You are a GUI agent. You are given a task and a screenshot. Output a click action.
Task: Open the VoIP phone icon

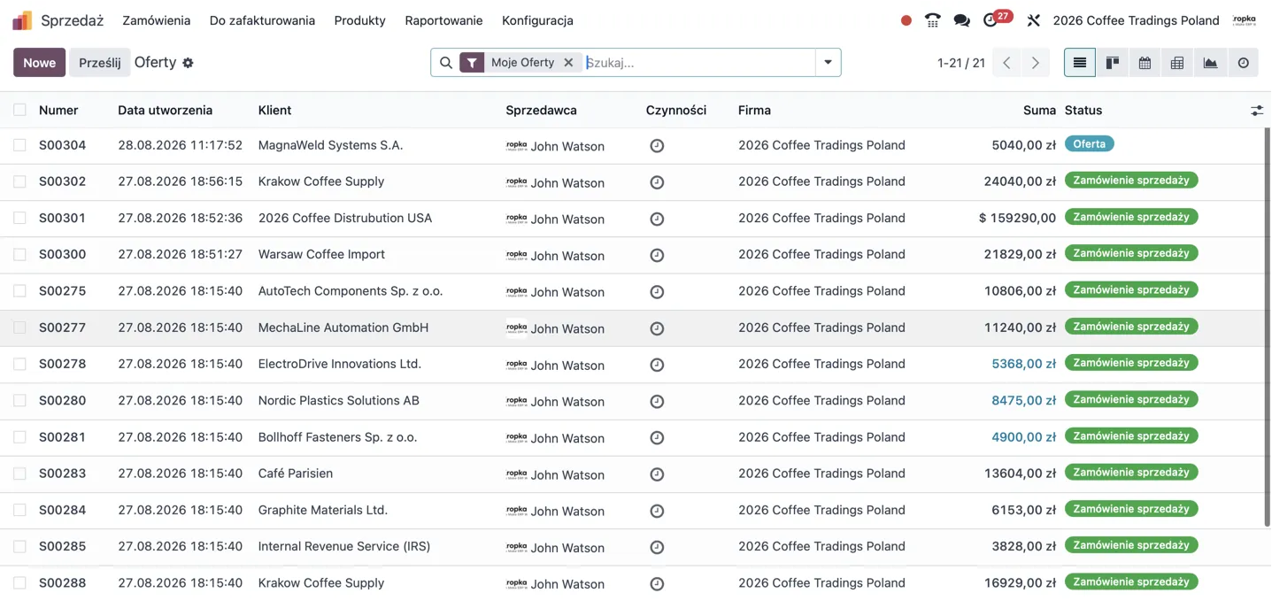pyautogui.click(x=932, y=20)
